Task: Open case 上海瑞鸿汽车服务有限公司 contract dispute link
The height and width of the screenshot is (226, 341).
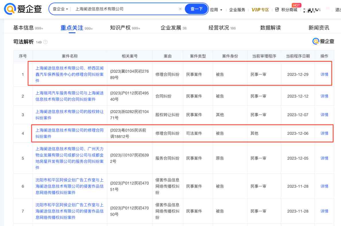Action: (x=70, y=96)
